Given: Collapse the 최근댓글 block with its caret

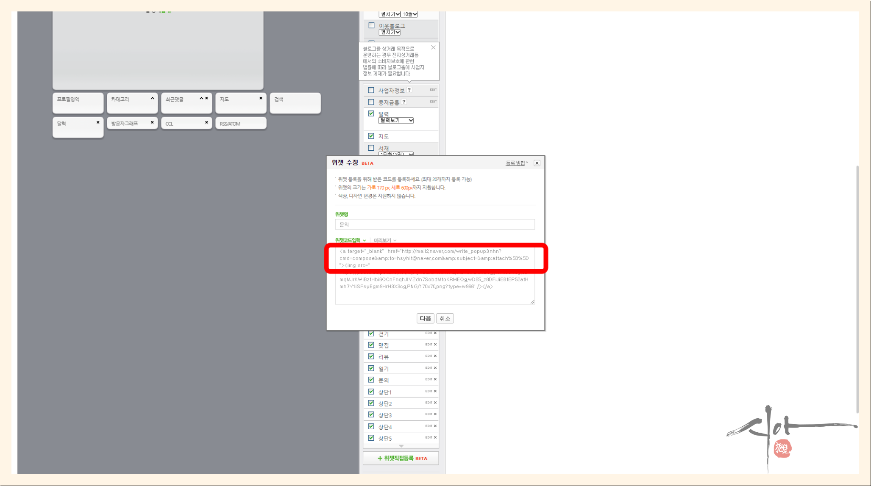Looking at the screenshot, I should point(201,98).
